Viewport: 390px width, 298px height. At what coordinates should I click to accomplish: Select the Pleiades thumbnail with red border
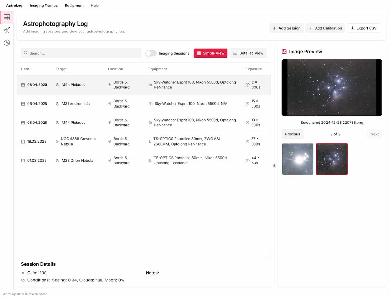tap(332, 159)
